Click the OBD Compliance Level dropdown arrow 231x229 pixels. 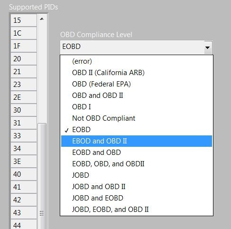click(x=207, y=48)
